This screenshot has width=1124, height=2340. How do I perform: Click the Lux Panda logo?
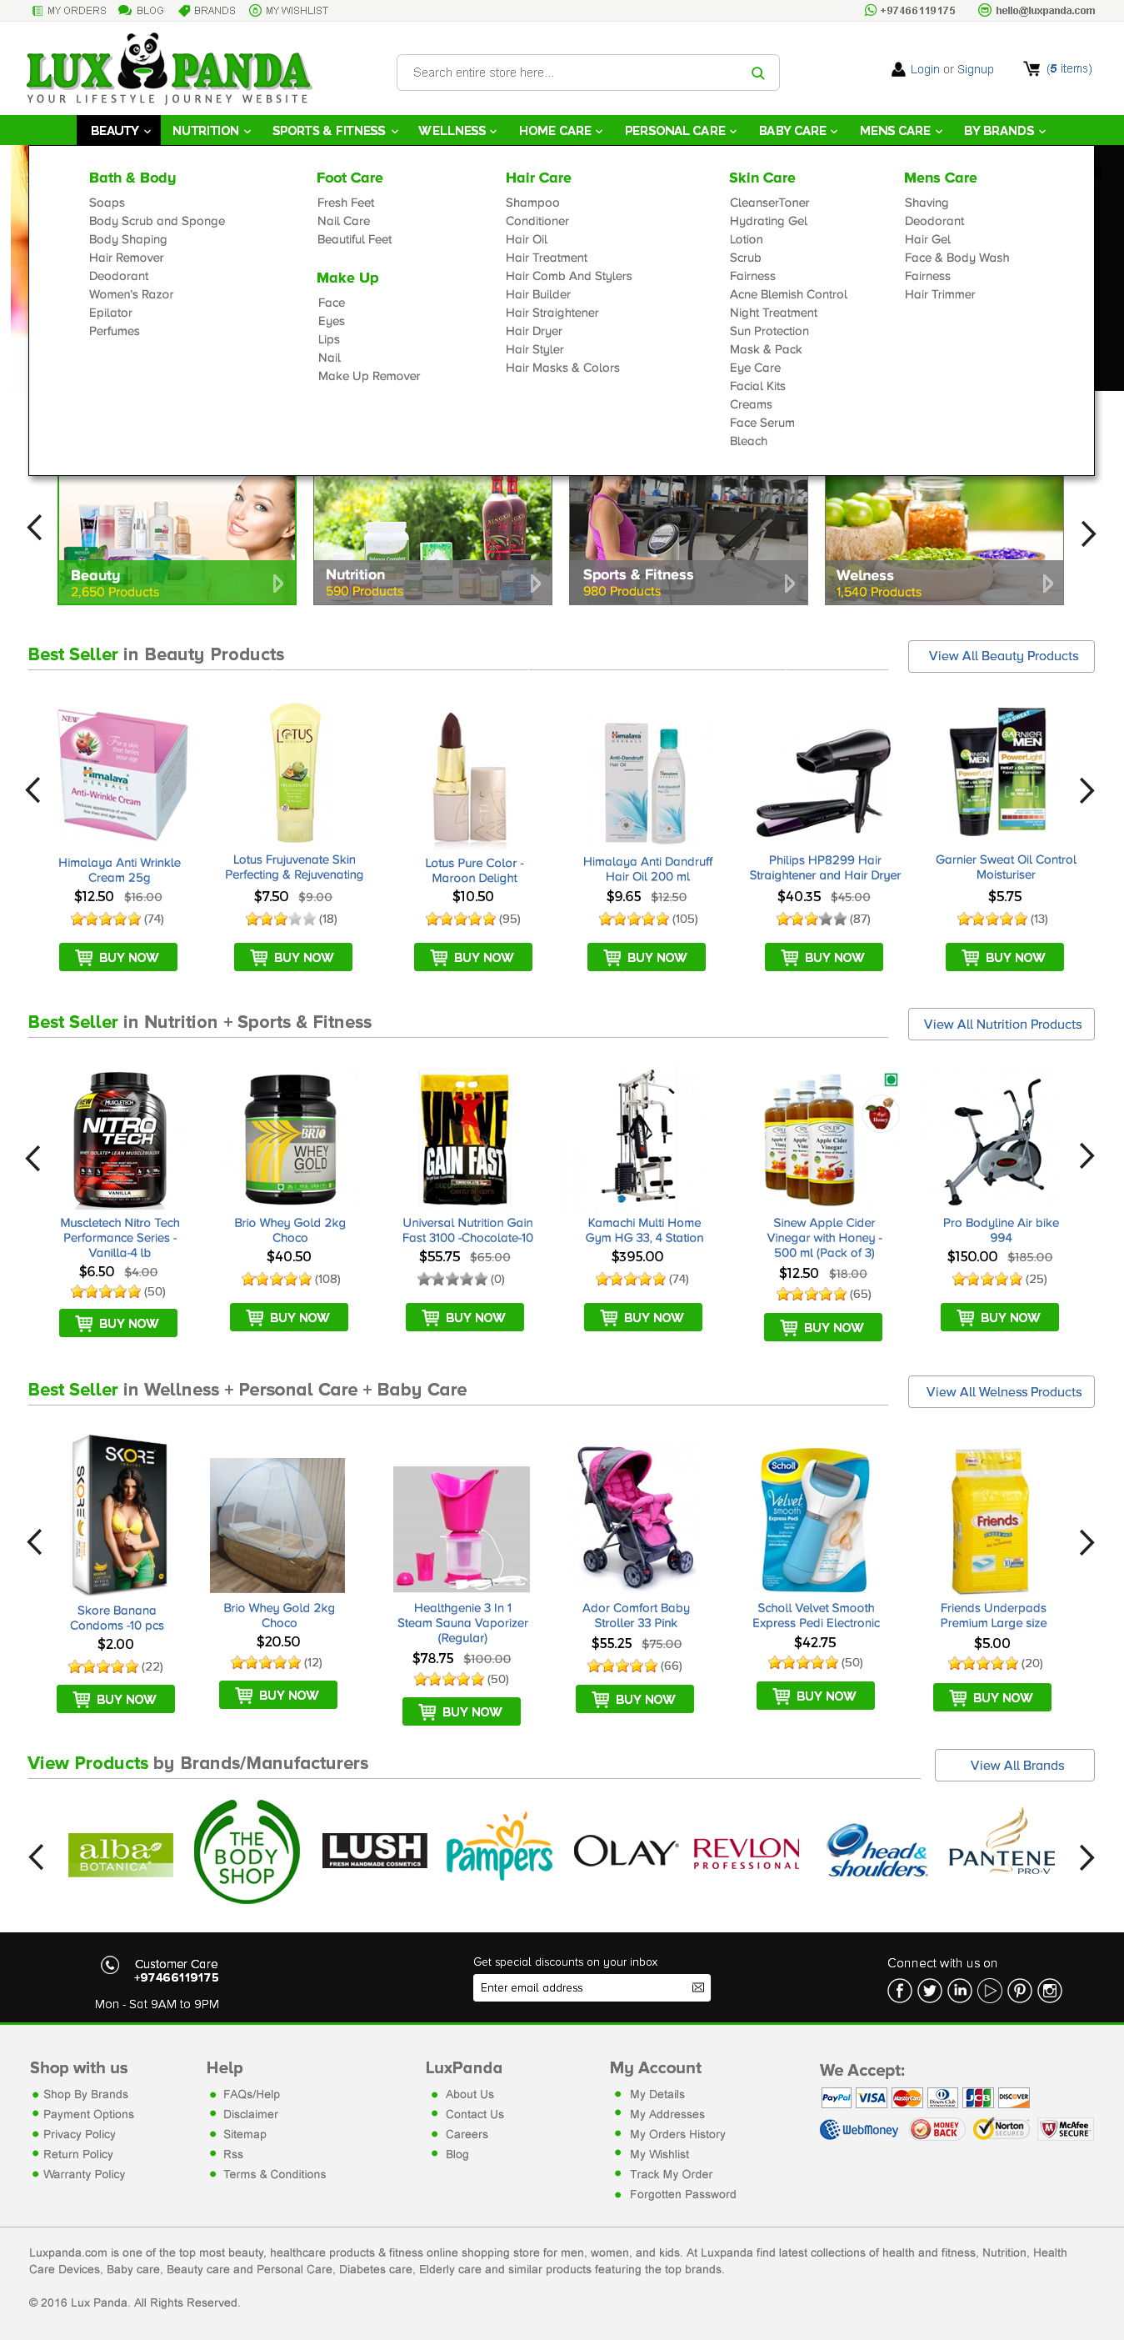[x=169, y=69]
